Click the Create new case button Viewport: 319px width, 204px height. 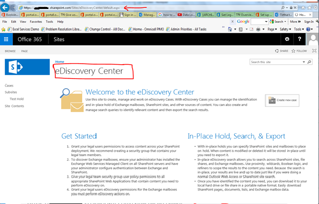click(x=282, y=101)
